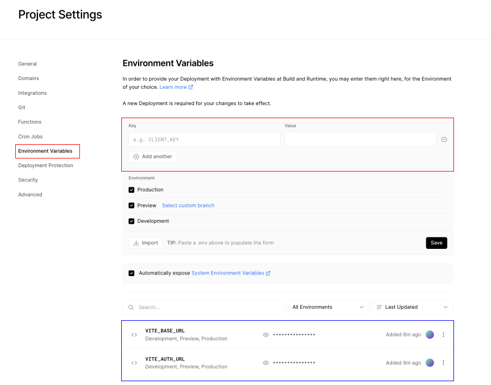491x385 pixels.
Task: Click remove row minus icon beside Value field
Action: tap(444, 139)
